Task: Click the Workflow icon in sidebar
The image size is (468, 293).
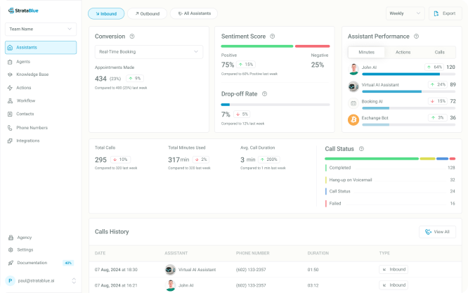Action: 10,100
